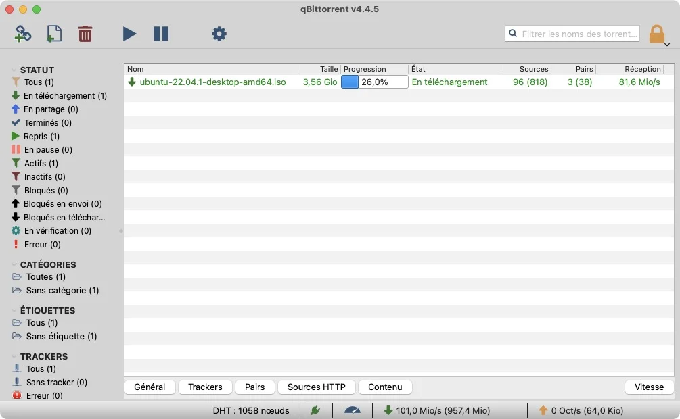Select Sans catégorie (1)

[x=62, y=291]
